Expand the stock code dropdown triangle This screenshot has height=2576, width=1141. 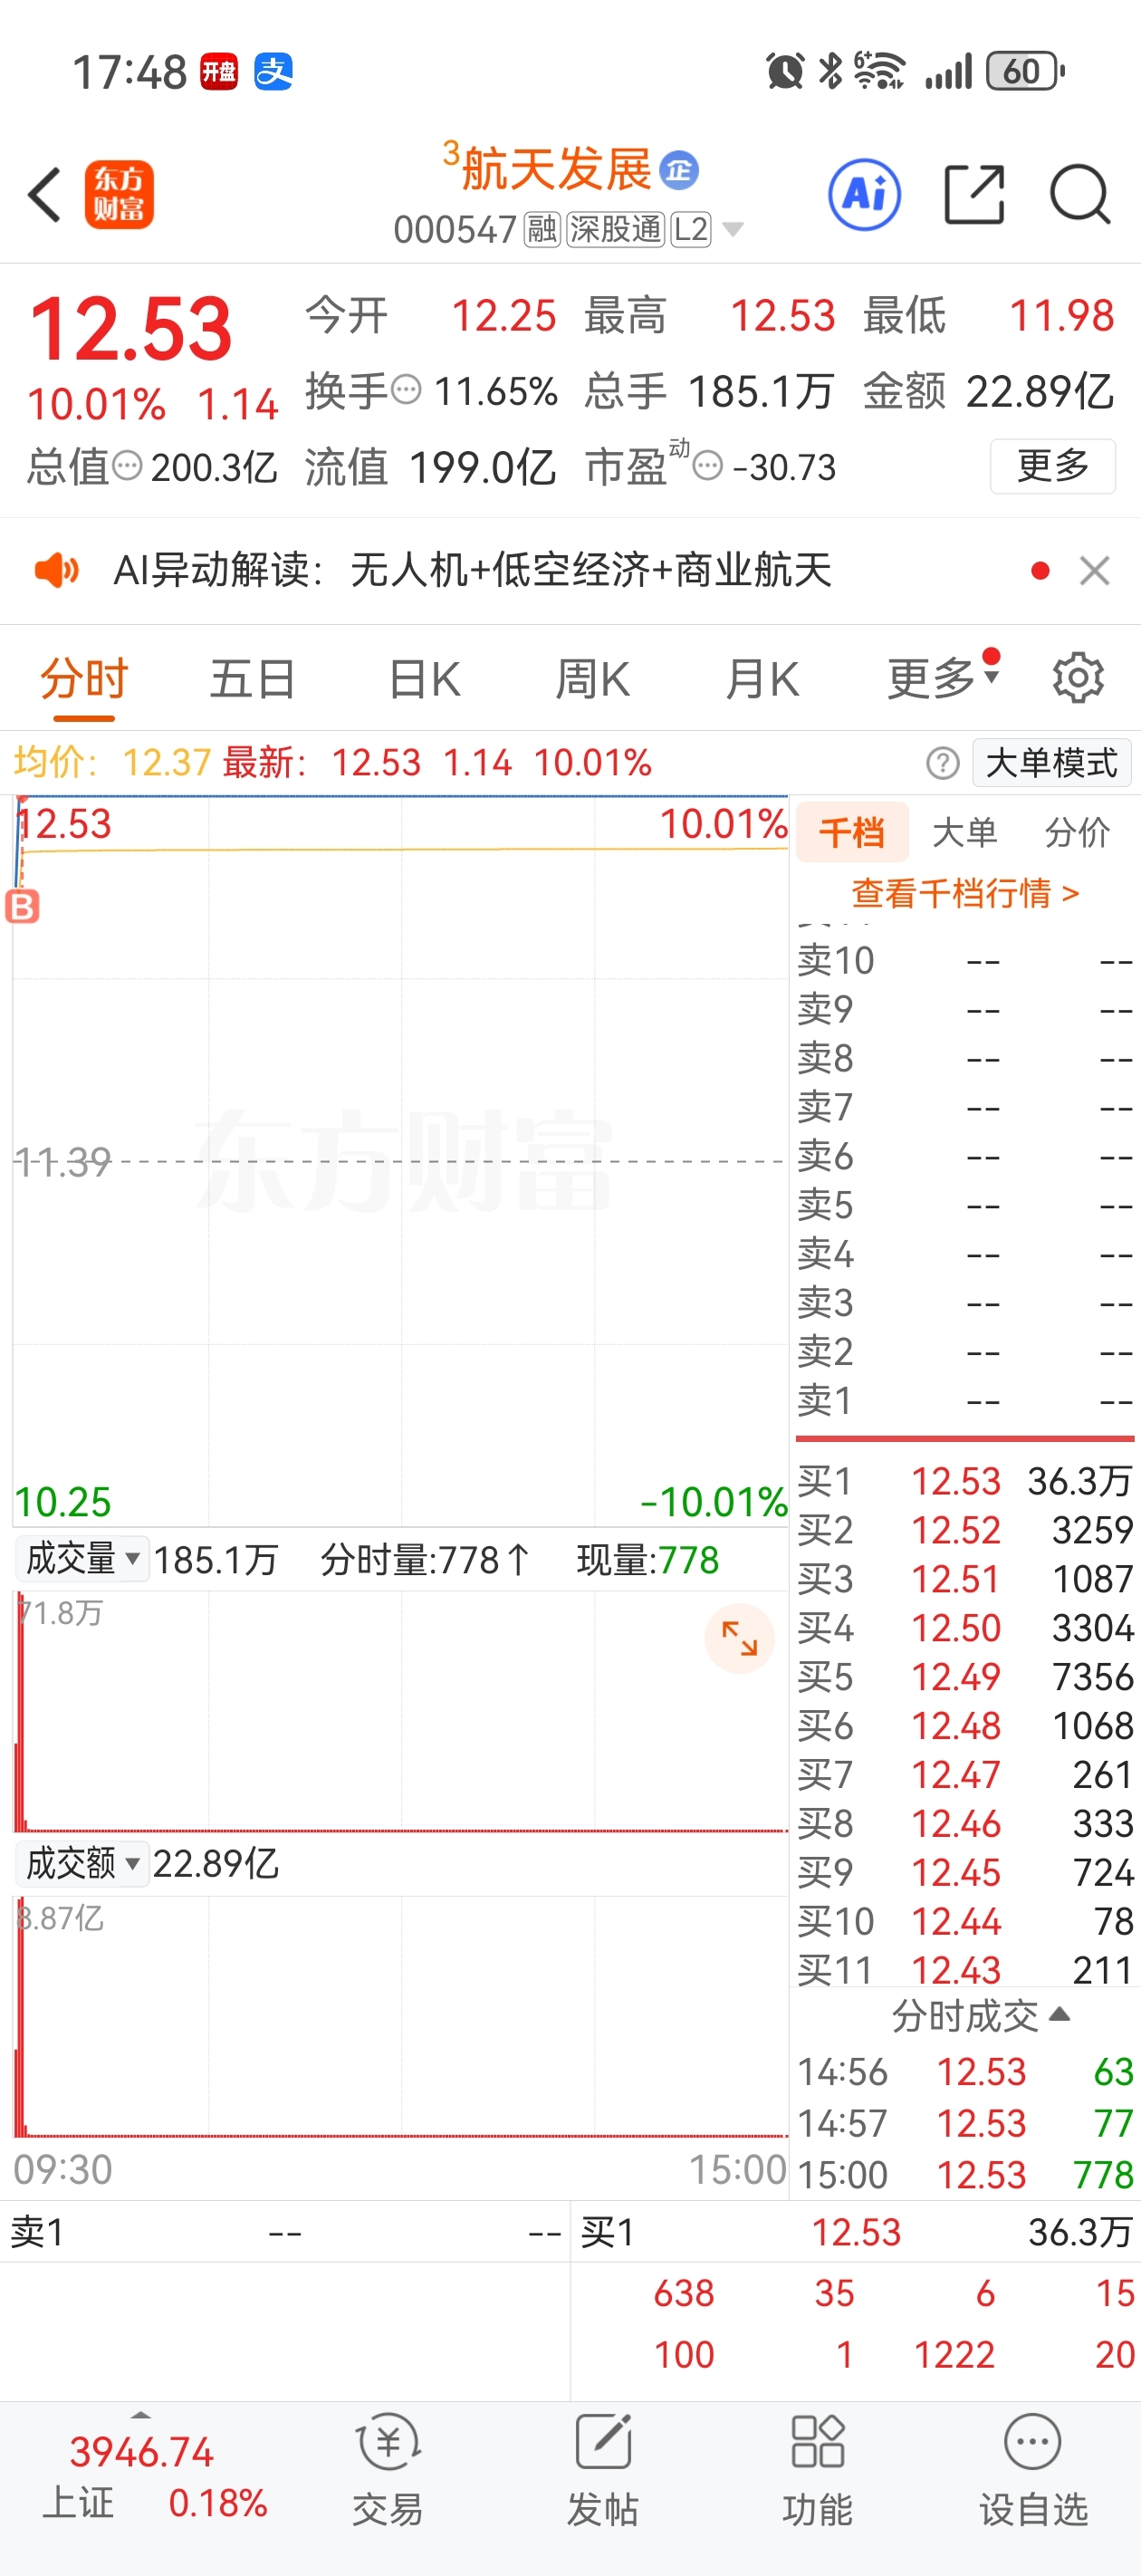point(733,230)
